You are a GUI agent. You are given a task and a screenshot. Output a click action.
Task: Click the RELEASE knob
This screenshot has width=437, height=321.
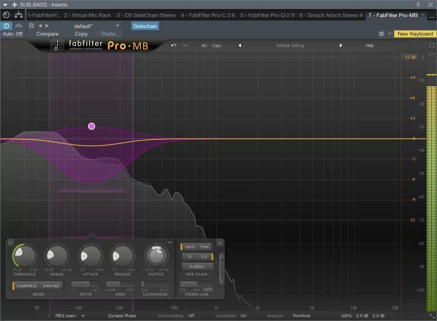(123, 256)
